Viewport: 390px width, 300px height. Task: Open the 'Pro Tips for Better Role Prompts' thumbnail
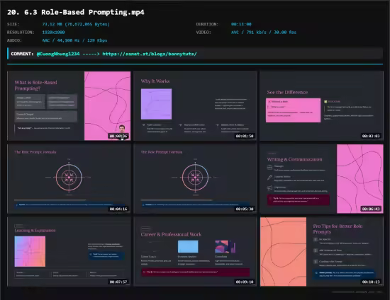coord(322,252)
